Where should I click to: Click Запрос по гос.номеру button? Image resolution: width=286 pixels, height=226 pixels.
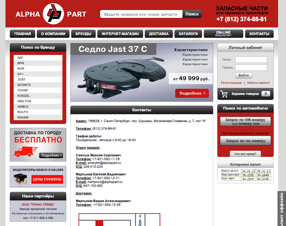[x=245, y=141]
